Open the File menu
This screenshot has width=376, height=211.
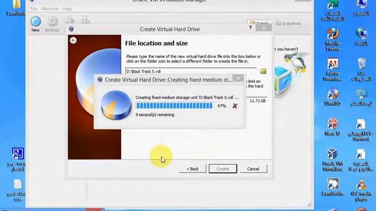pyautogui.click(x=33, y=9)
